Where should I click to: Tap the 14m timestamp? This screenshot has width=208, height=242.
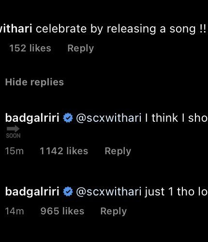tap(15, 211)
